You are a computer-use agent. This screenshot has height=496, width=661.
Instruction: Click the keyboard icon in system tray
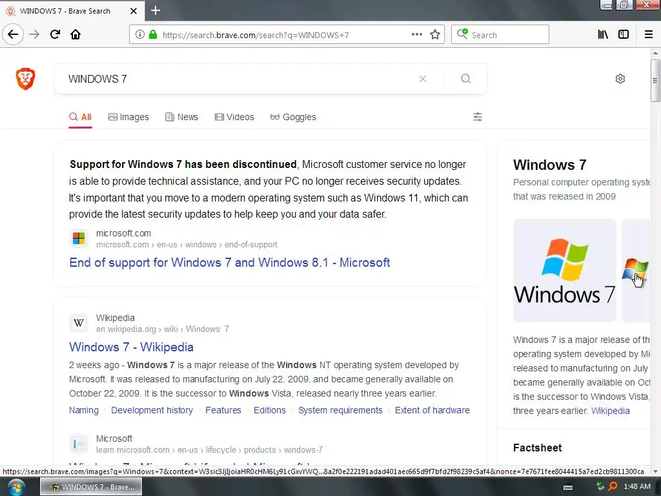pos(568,487)
